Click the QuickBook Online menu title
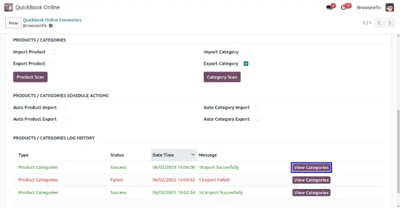This screenshot has width=400, height=208. (x=38, y=8)
